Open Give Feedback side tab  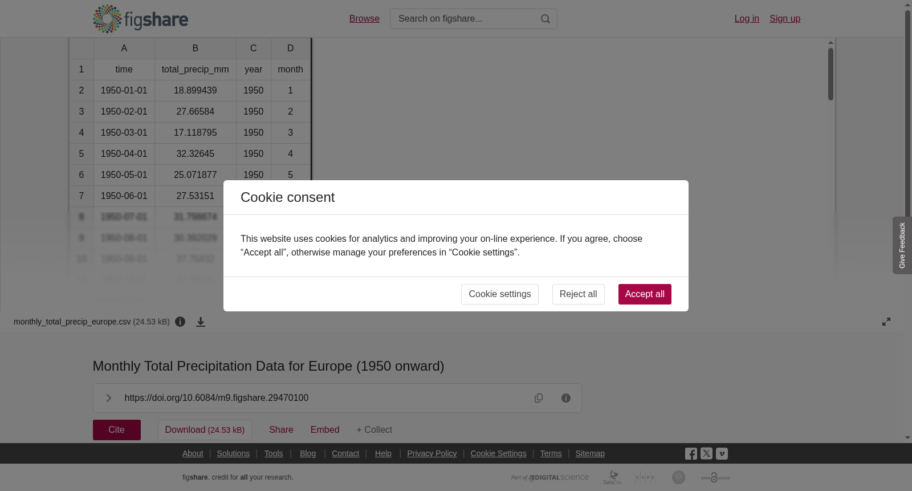[x=902, y=245]
